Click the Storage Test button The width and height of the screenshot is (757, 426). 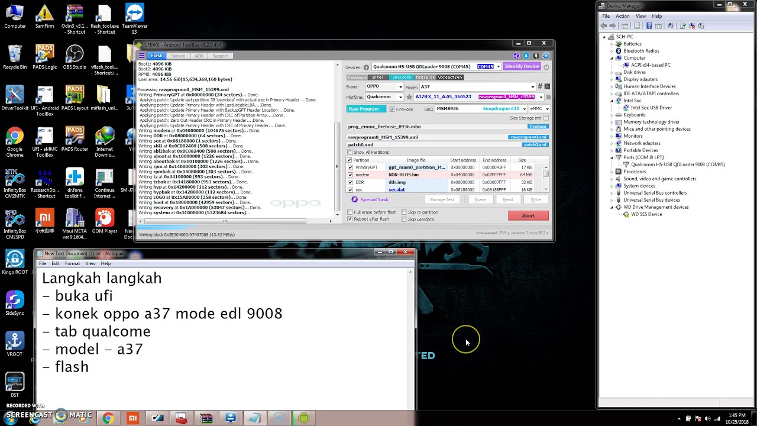[x=442, y=199]
